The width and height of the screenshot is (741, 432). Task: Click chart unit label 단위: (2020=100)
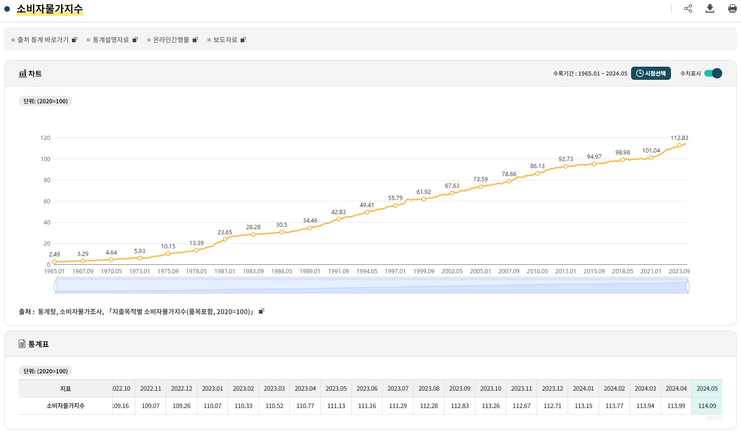46,101
